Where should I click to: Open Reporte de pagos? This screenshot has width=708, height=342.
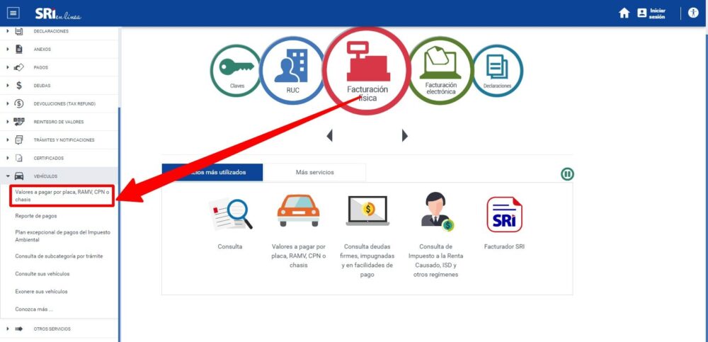(36, 216)
